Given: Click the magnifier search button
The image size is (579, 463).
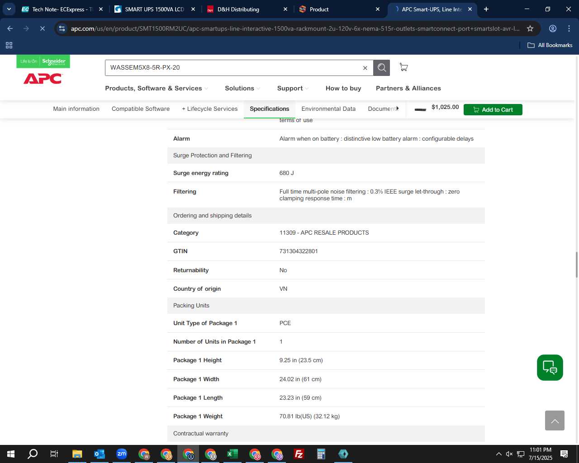Looking at the screenshot, I should tap(382, 68).
